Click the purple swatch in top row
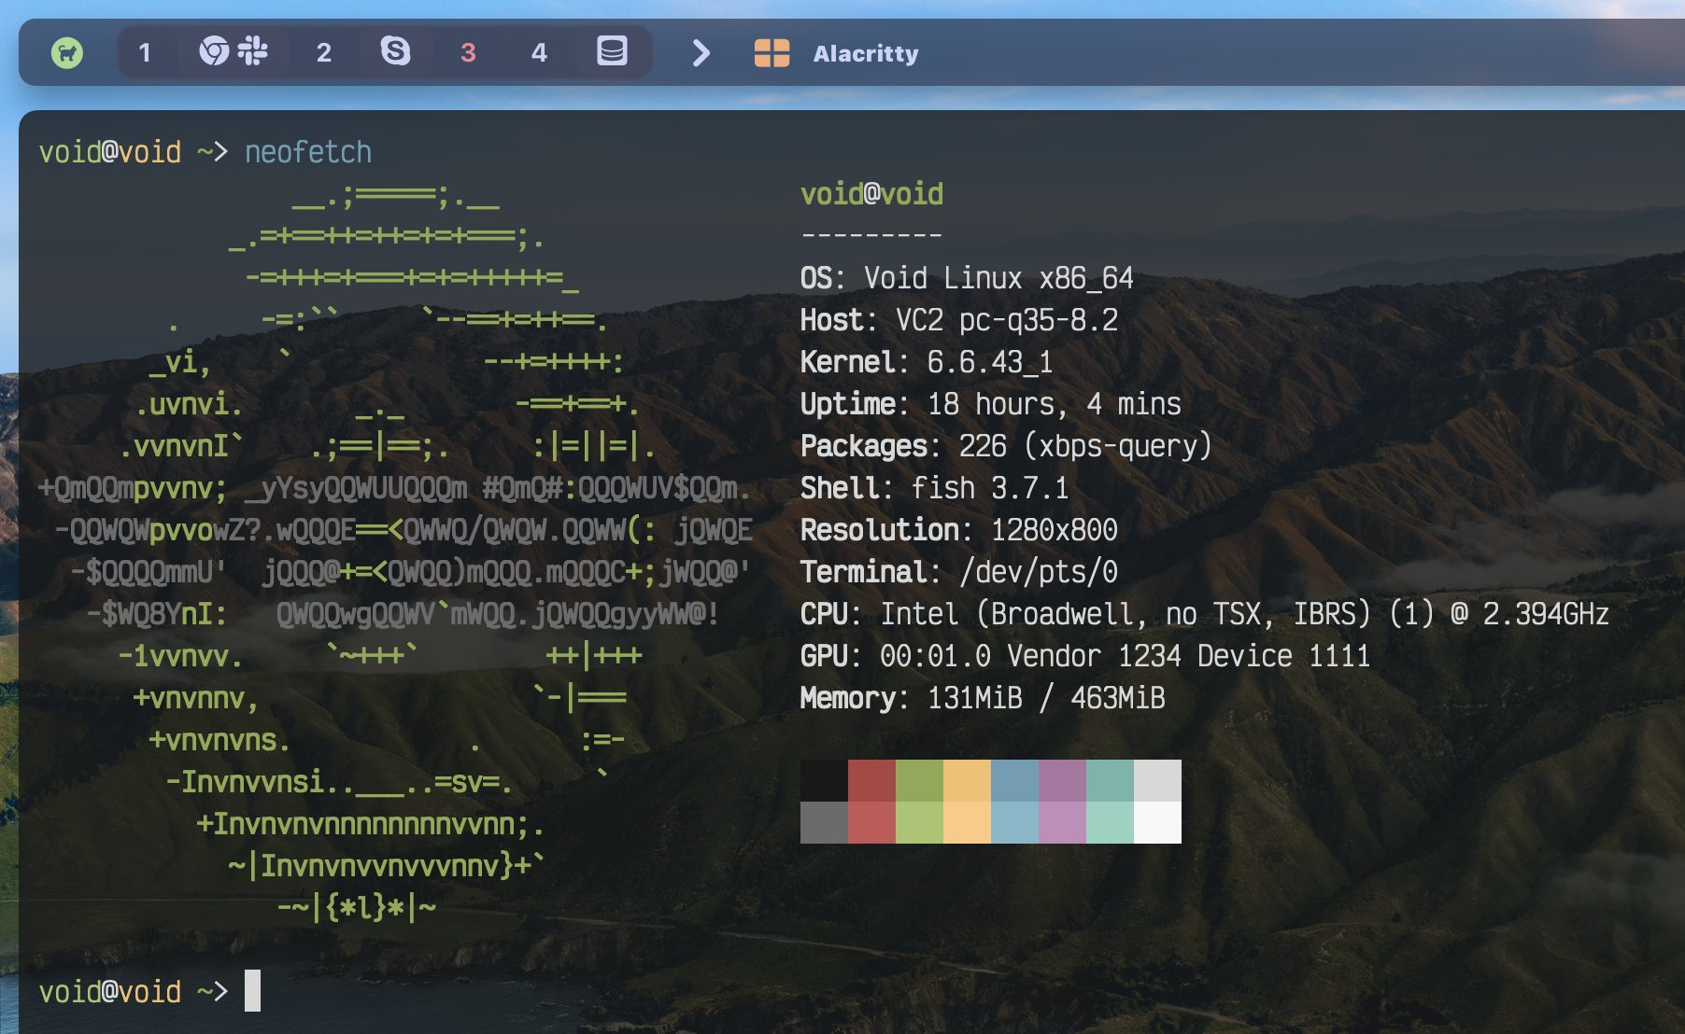 point(1062,780)
